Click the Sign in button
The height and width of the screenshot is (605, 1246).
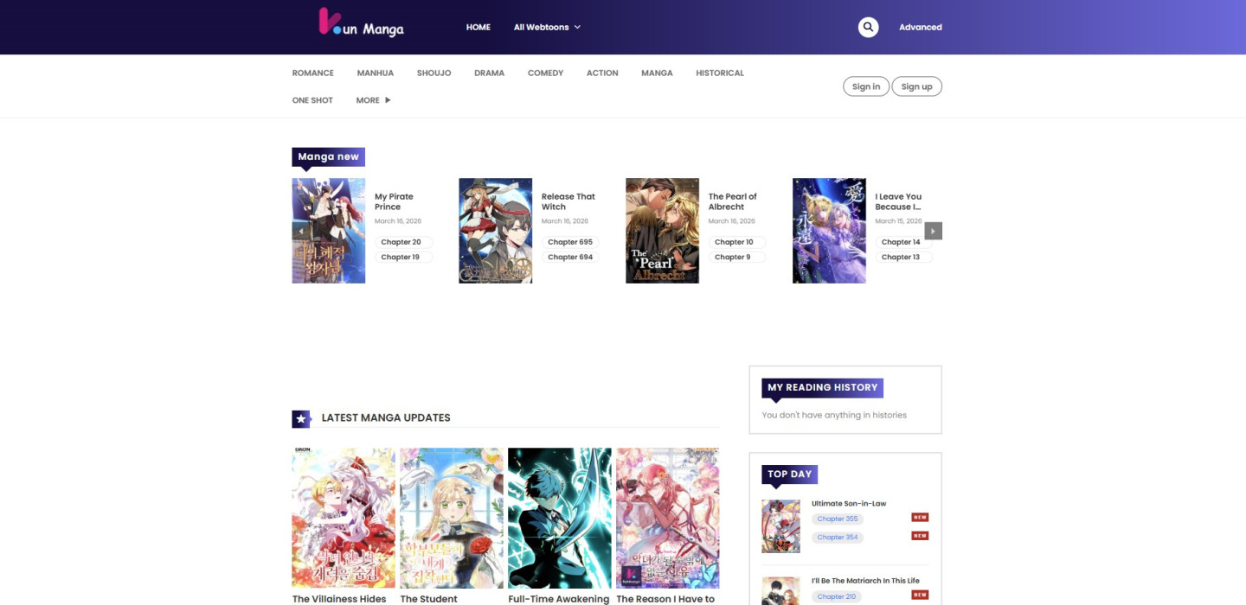point(865,86)
